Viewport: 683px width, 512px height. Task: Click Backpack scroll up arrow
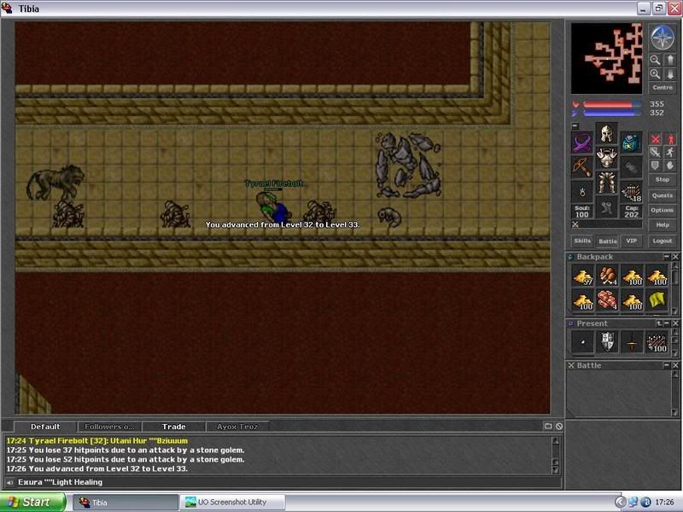pos(675,265)
